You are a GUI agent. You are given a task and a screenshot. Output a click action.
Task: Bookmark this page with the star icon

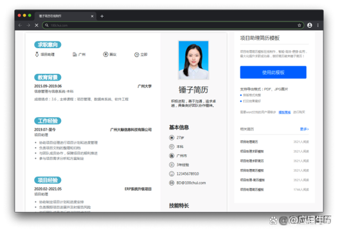click(x=299, y=25)
